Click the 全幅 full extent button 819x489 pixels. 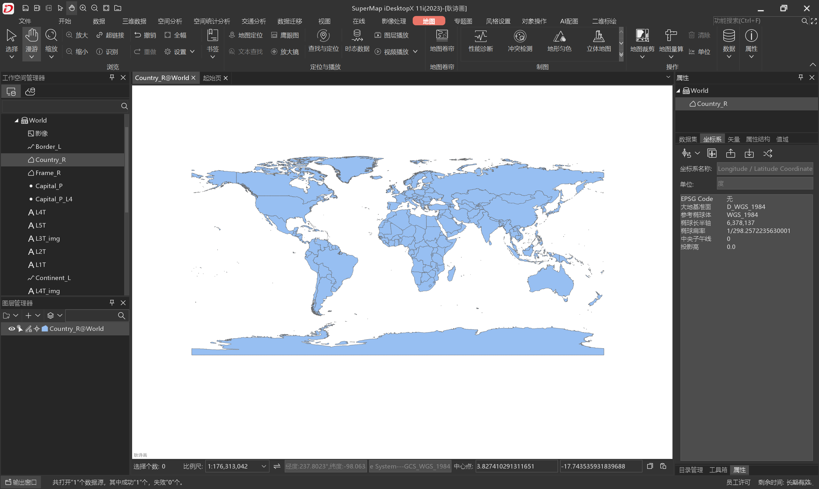(176, 35)
